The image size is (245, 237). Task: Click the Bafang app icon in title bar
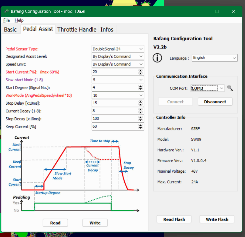pyautogui.click(x=6, y=11)
